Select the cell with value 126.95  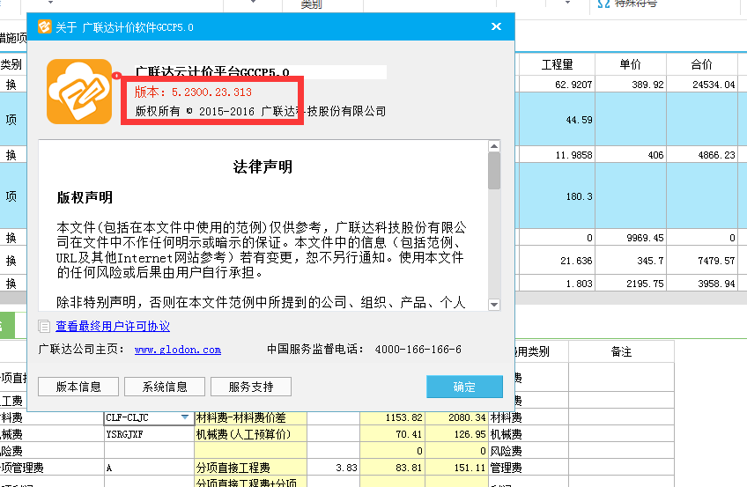click(456, 434)
